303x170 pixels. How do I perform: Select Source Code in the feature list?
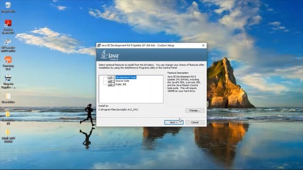[122, 81]
